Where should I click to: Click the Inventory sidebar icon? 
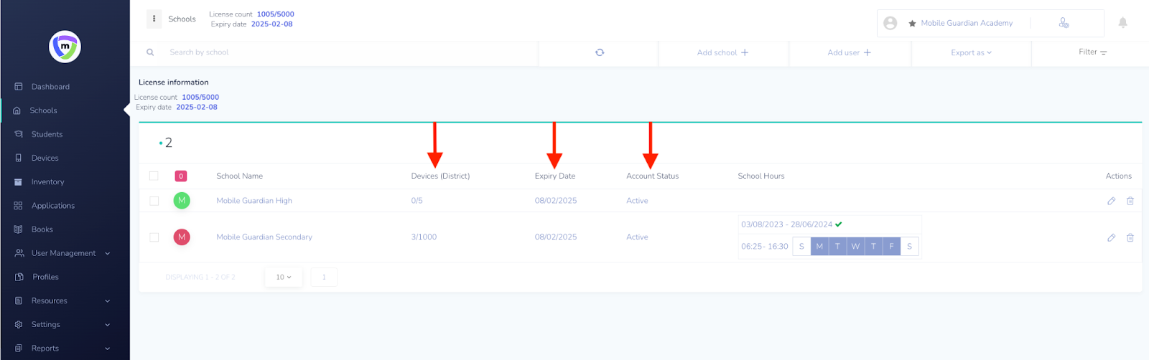19,182
